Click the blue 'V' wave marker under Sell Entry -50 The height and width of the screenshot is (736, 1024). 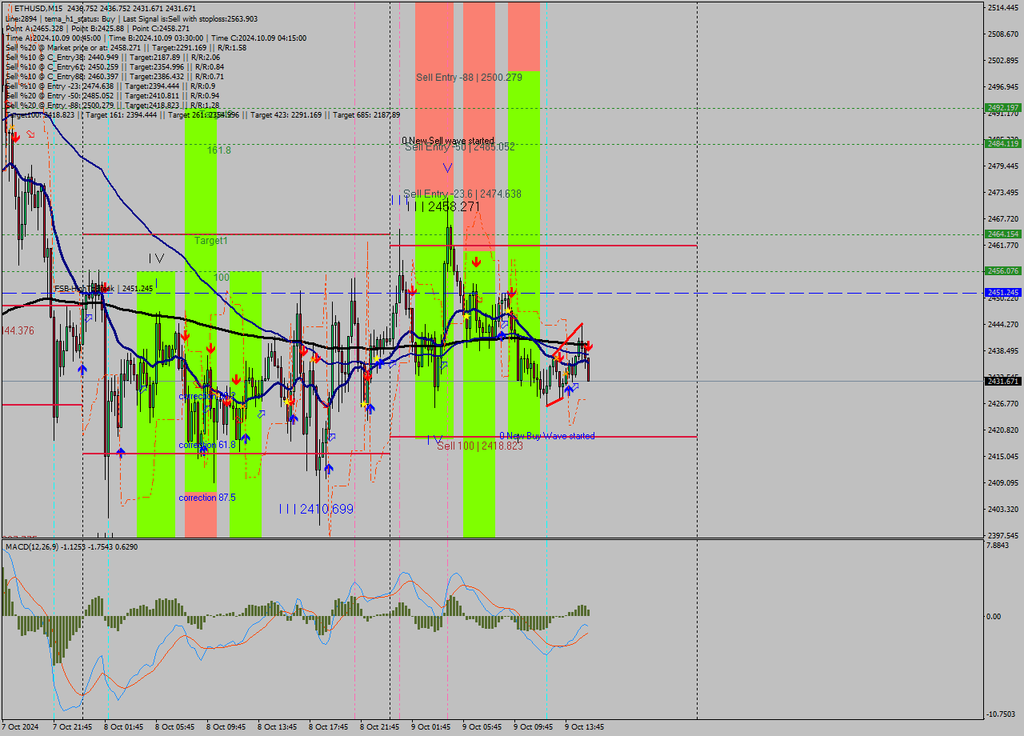[x=447, y=167]
